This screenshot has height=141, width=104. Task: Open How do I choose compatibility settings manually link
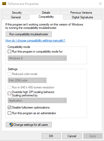tap(35, 40)
